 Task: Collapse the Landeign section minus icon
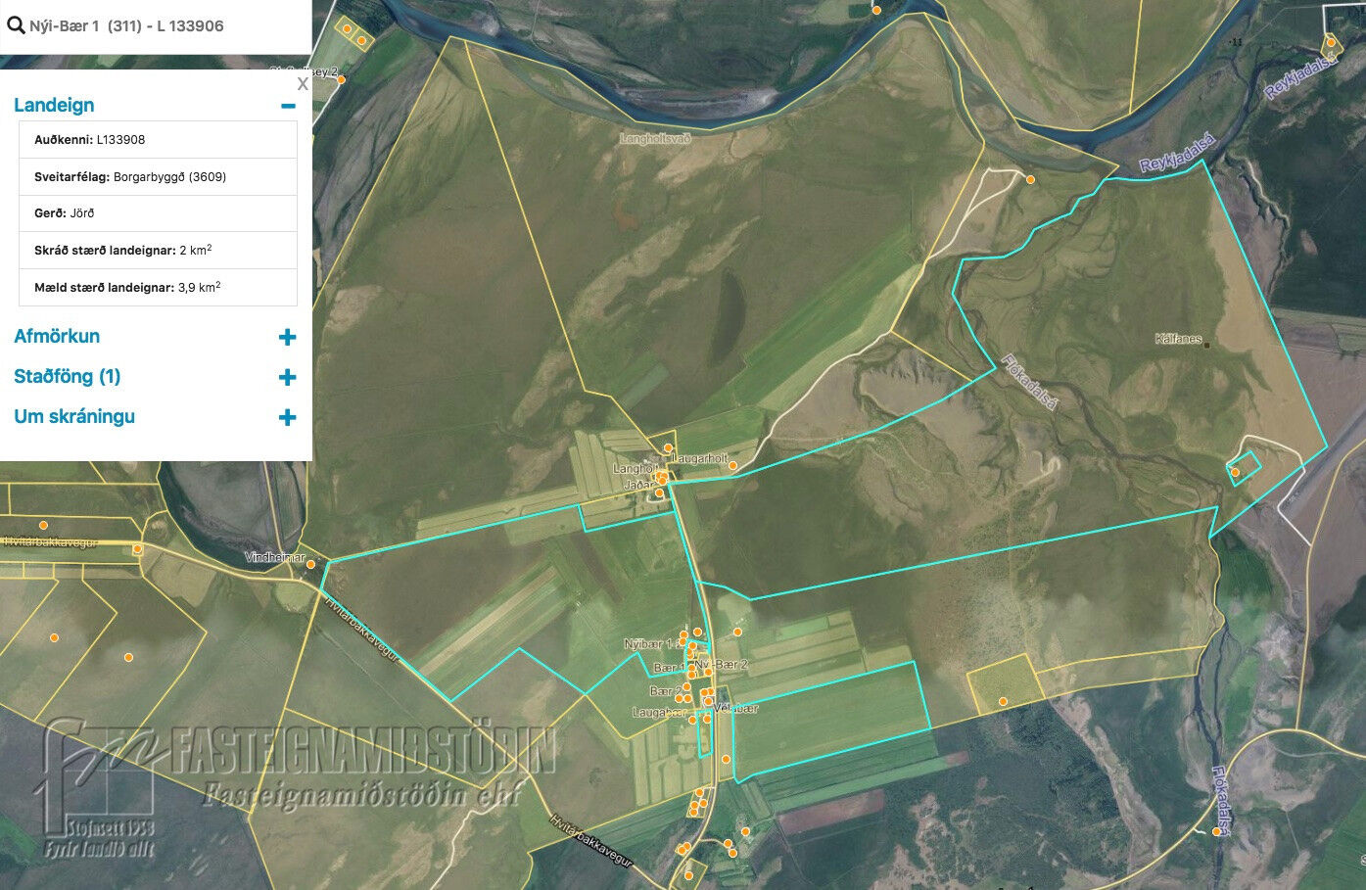288,106
